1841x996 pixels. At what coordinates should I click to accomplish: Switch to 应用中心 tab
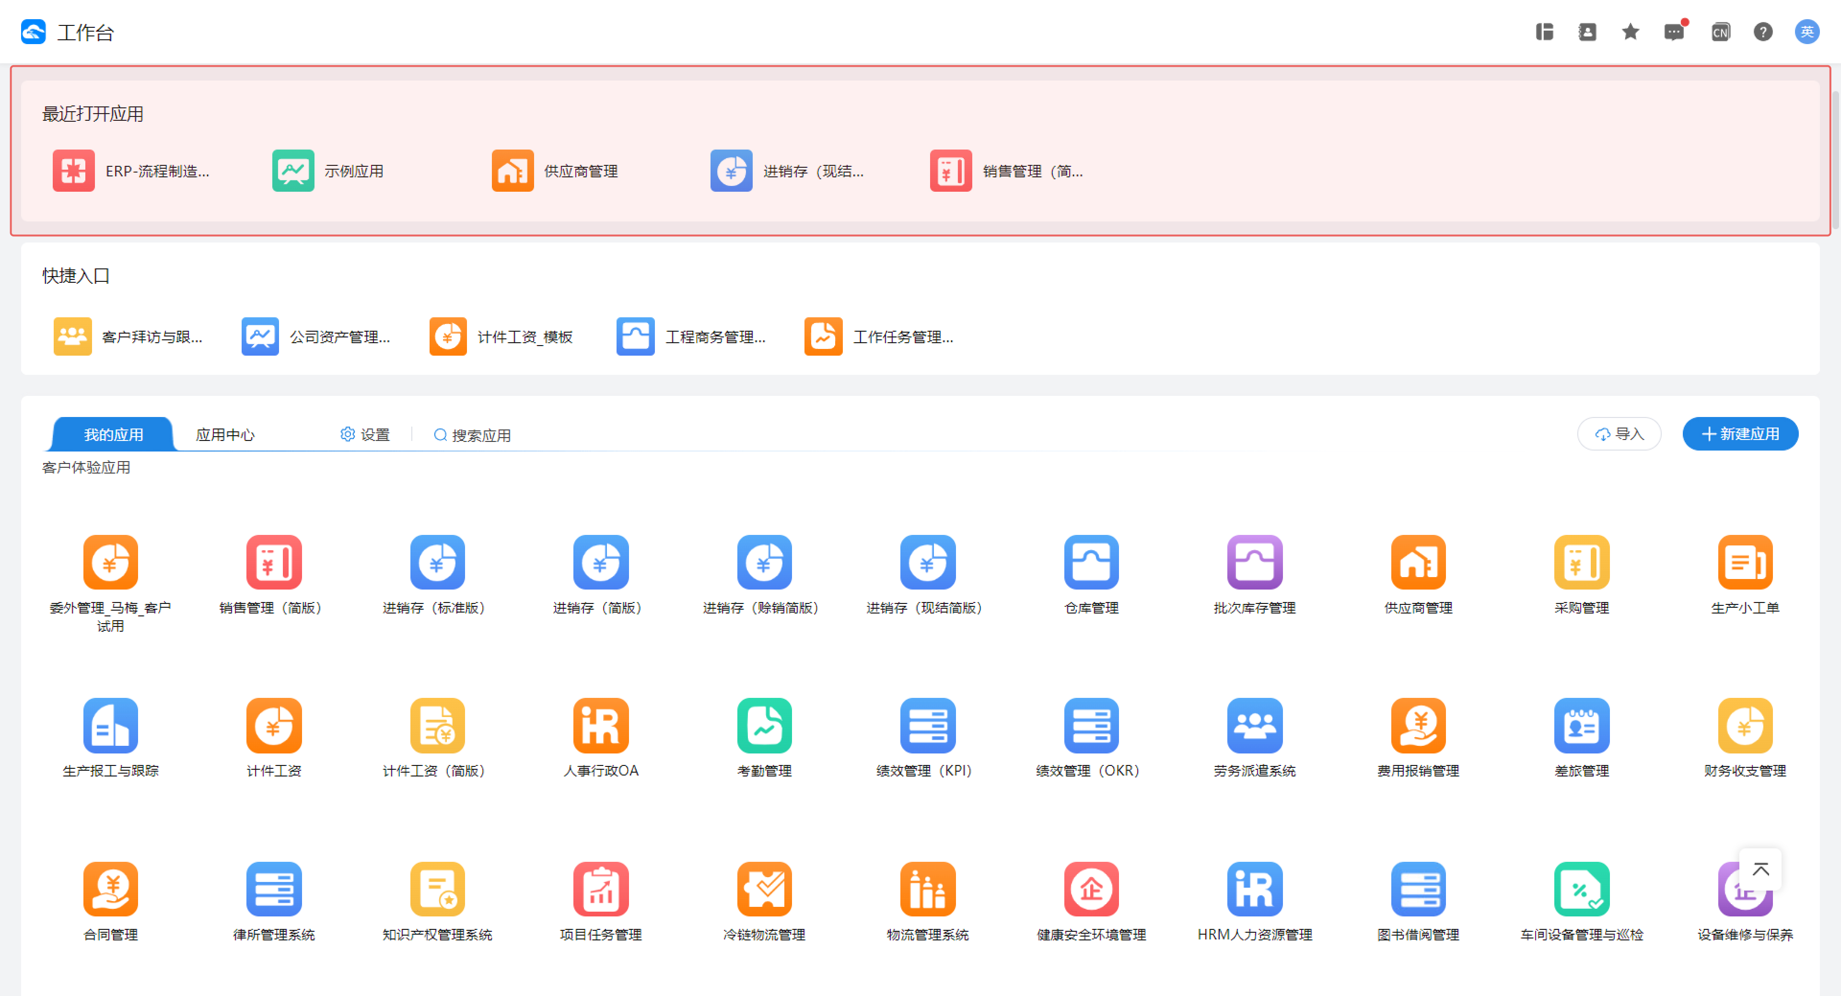(225, 434)
